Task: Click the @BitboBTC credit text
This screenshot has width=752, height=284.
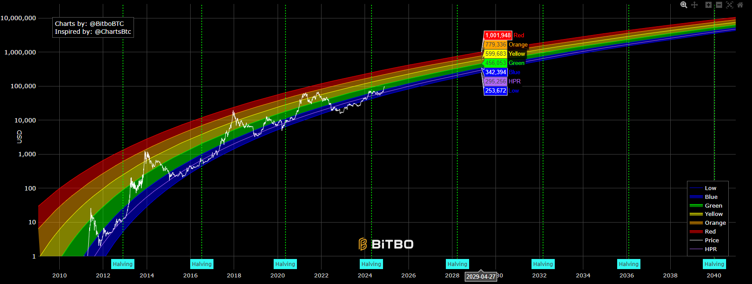Action: [107, 24]
